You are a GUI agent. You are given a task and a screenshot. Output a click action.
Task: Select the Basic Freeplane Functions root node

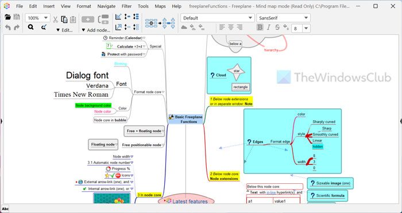tap(186, 120)
